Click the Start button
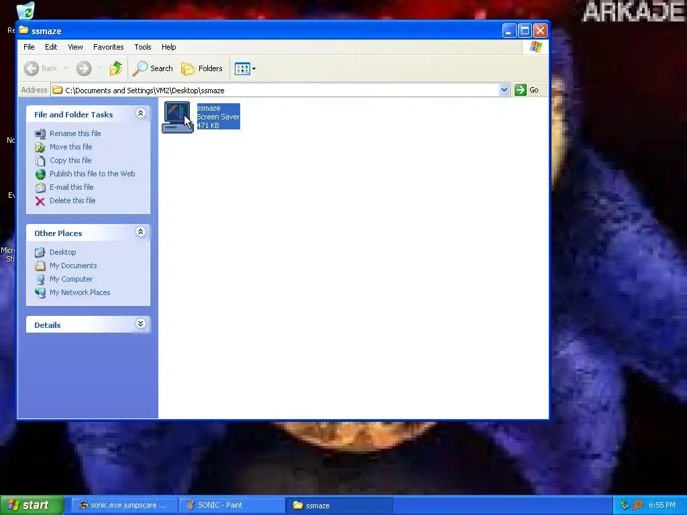Viewport: 687px width, 515px height. (32, 505)
